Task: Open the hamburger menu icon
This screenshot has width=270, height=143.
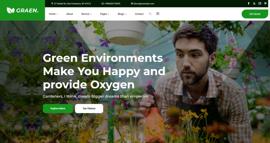Action: (158, 14)
